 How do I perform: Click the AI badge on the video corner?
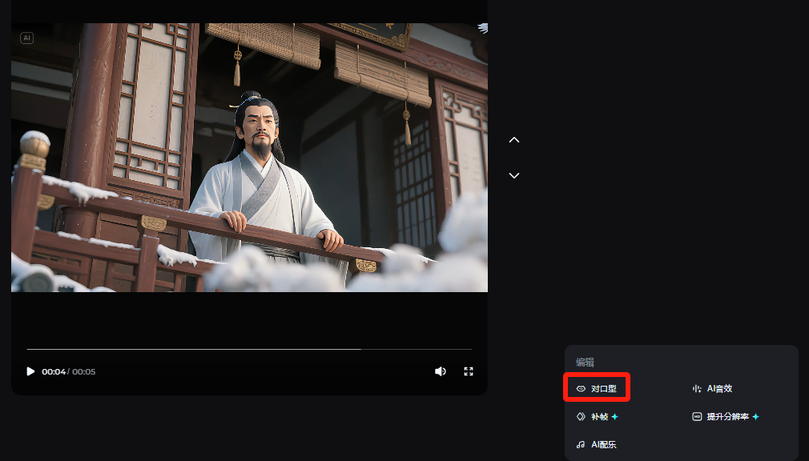(26, 37)
